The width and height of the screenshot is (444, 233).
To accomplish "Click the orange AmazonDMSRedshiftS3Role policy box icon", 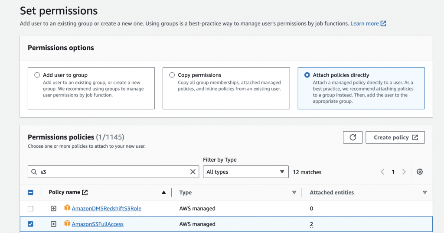I will [67, 208].
